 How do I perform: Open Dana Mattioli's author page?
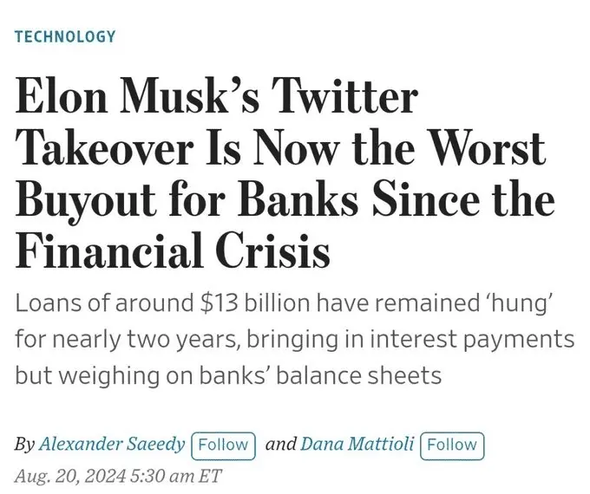point(356,445)
